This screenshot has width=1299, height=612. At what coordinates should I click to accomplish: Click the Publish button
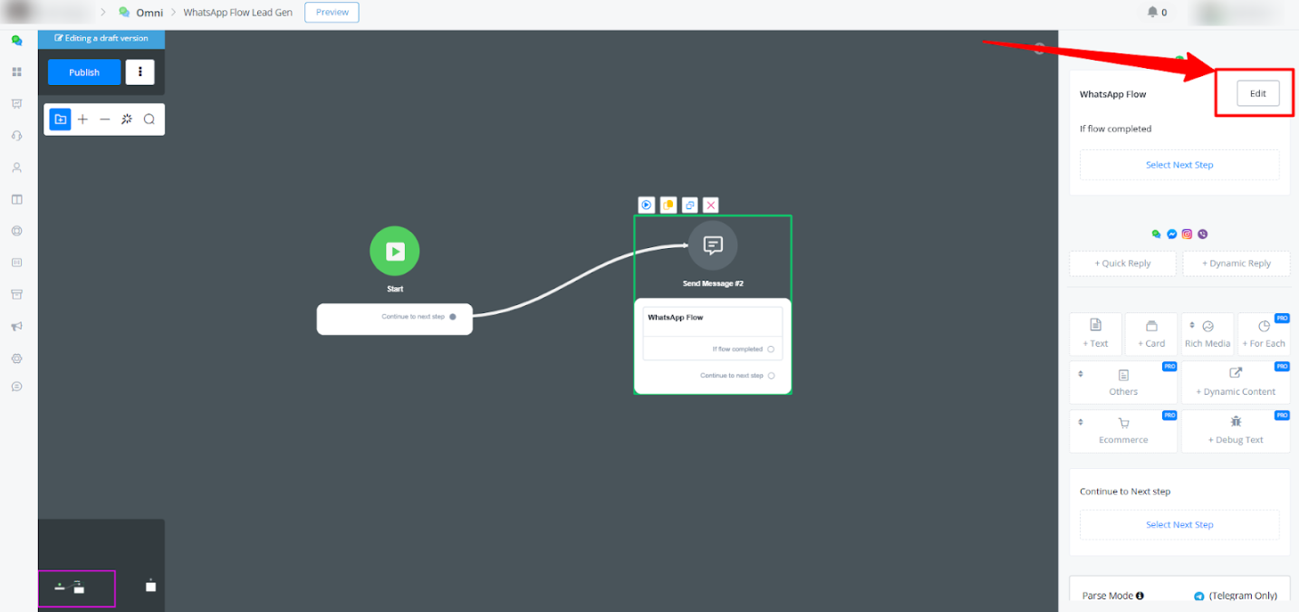pos(84,72)
